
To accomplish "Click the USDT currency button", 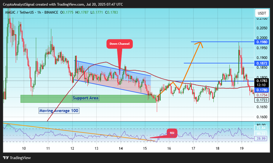I will tap(262, 13).
